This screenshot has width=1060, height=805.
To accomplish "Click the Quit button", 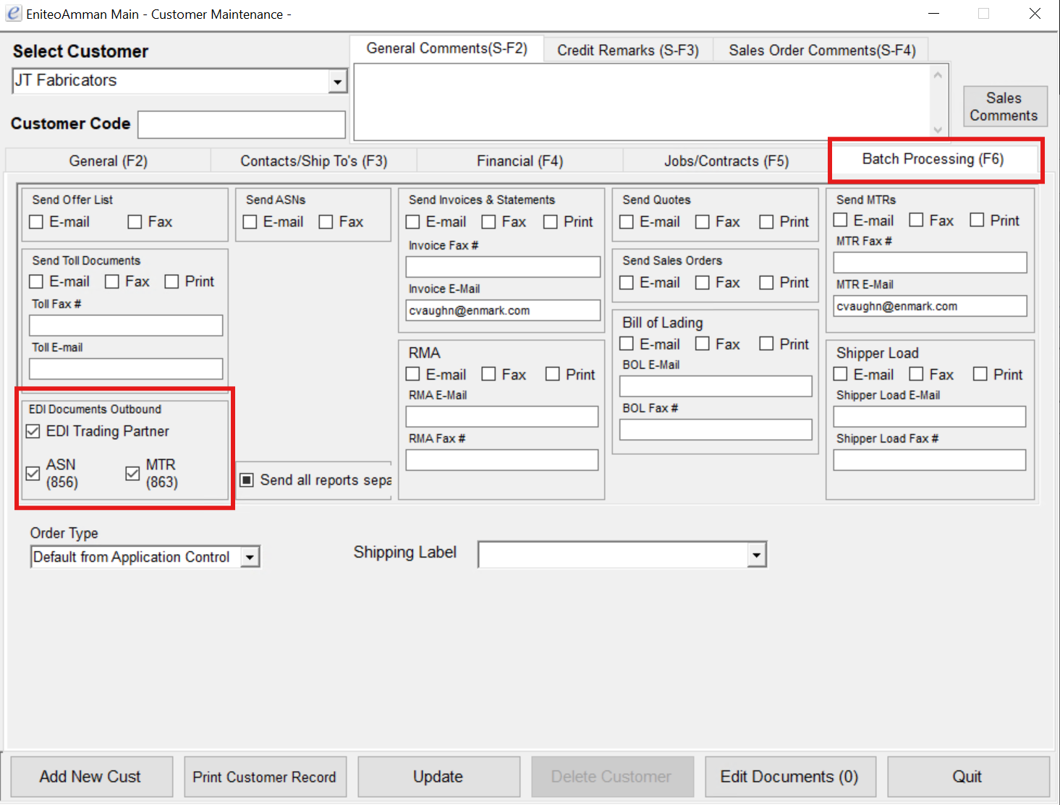I will [968, 777].
